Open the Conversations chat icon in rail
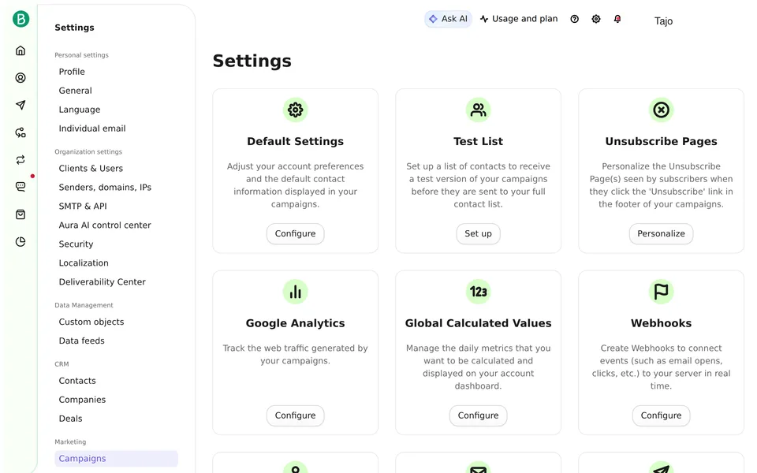This screenshot has height=473, width=757. coord(21,187)
